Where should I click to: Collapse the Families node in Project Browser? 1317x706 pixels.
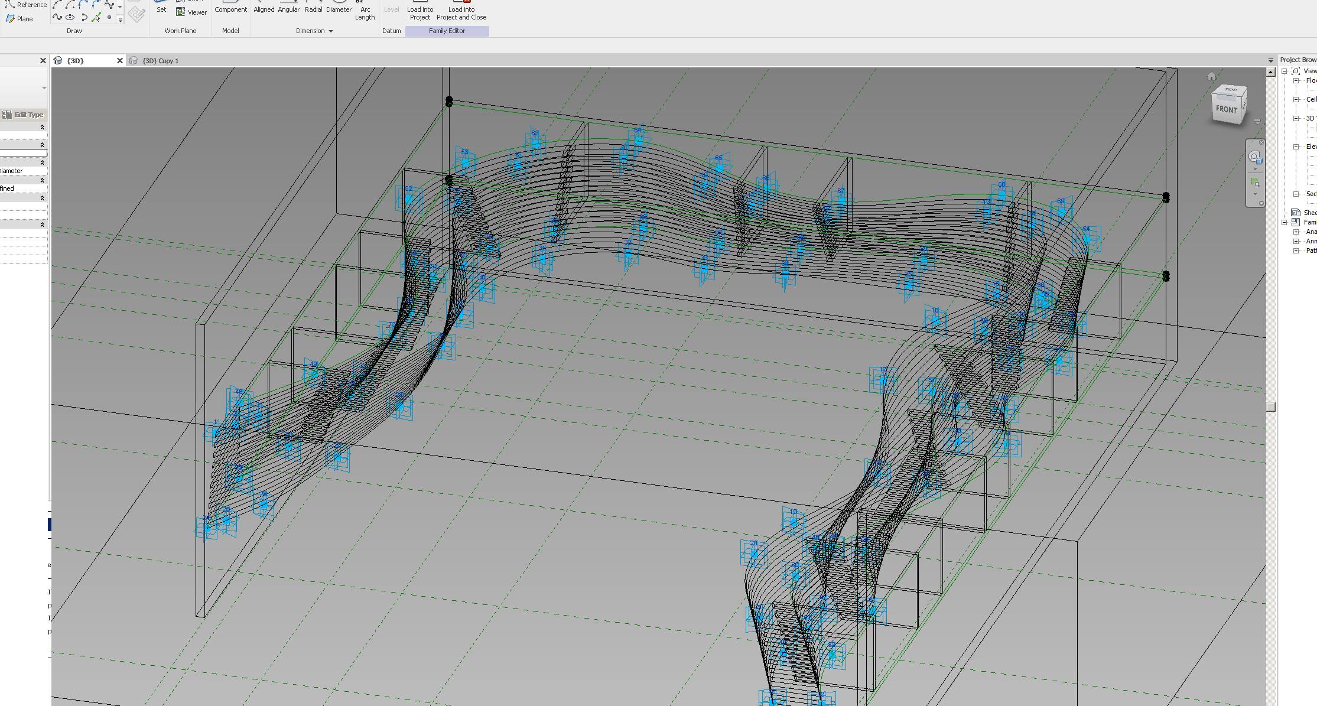pyautogui.click(x=1284, y=222)
